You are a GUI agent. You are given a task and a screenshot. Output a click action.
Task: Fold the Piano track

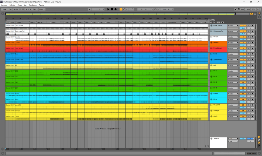(x=211, y=93)
